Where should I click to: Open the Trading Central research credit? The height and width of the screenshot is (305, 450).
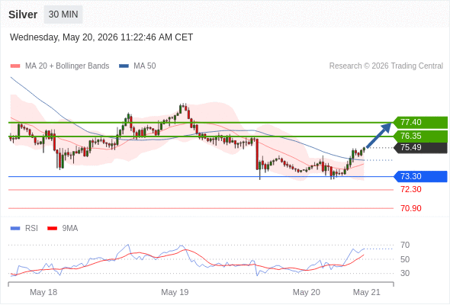coord(386,66)
